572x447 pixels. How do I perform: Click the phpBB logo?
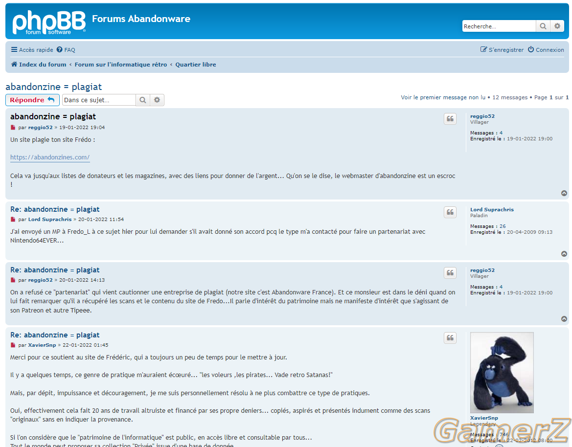pos(49,22)
